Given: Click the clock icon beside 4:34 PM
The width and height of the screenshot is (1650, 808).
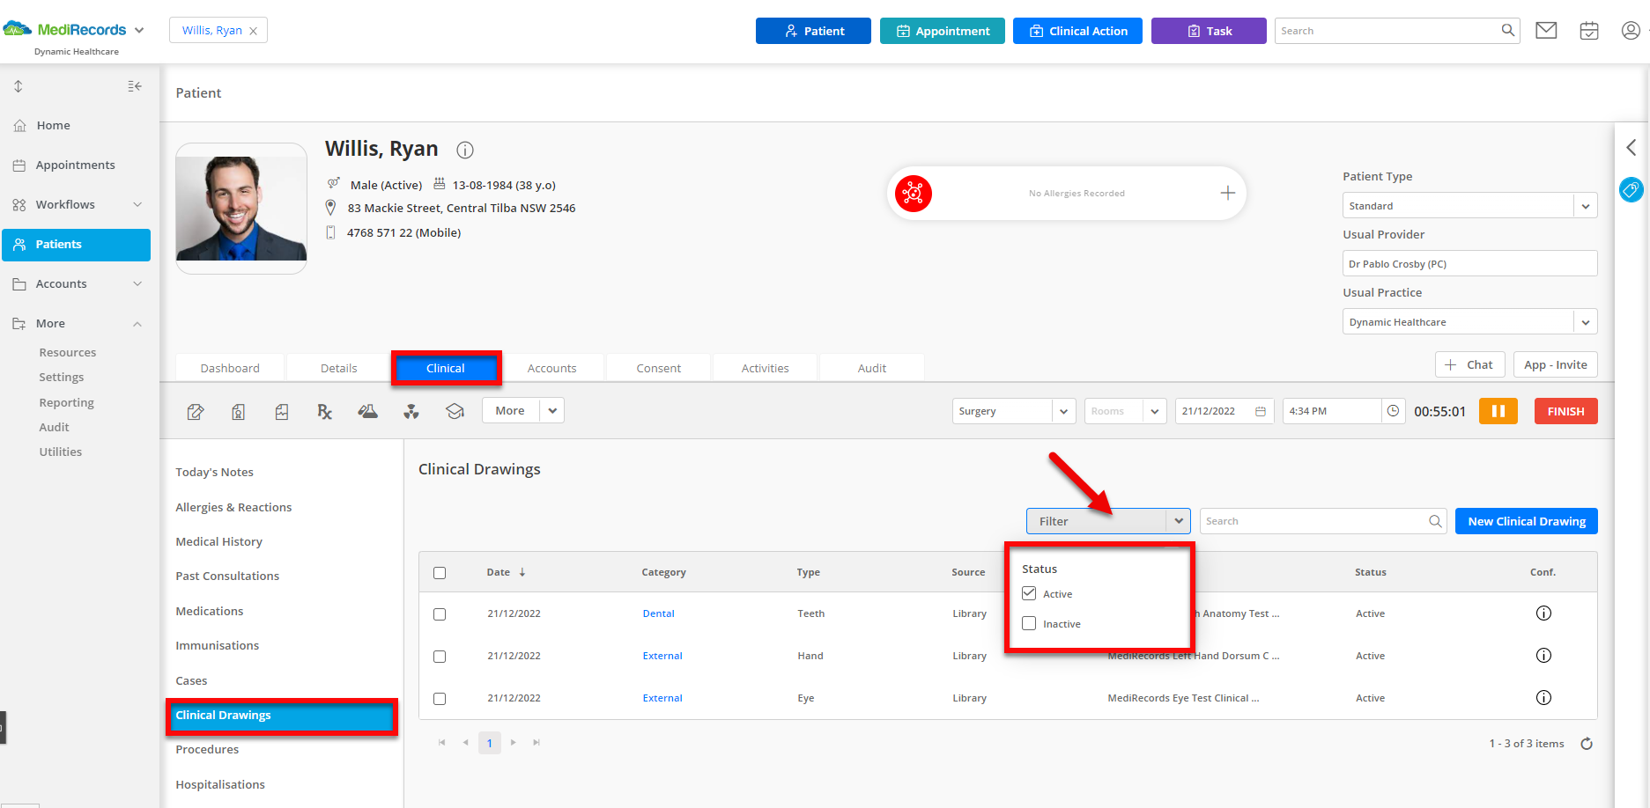Looking at the screenshot, I should 1393,411.
